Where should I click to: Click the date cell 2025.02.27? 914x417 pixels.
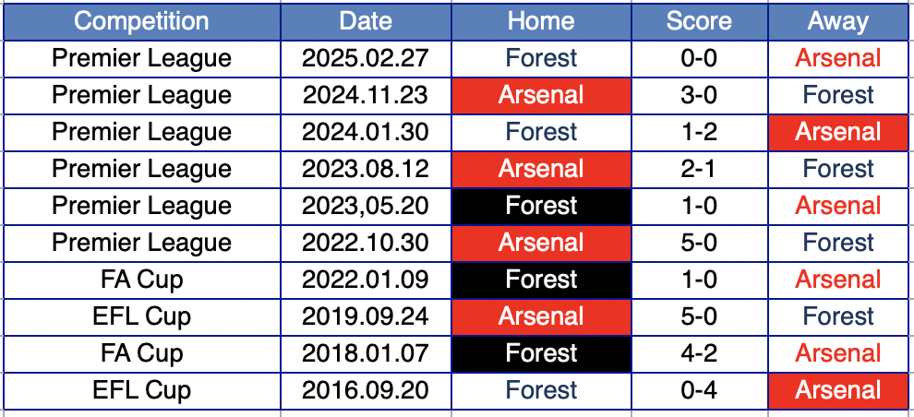point(366,58)
